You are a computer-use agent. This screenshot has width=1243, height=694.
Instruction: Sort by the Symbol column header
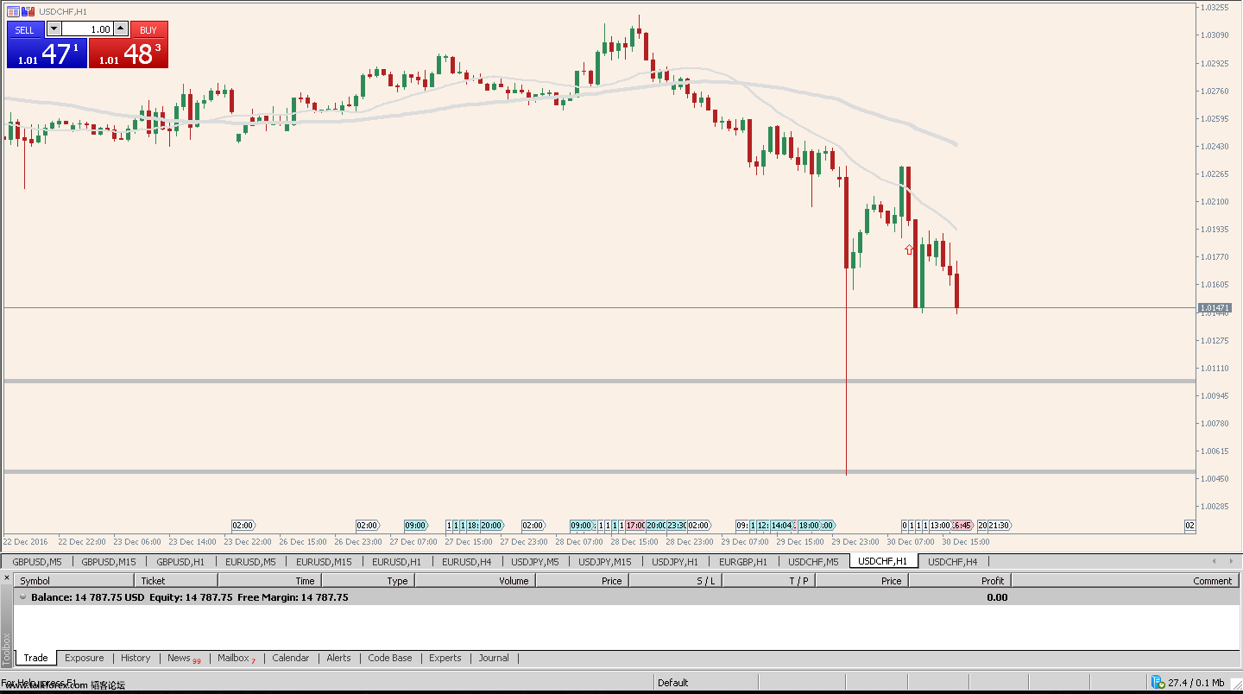click(x=74, y=581)
